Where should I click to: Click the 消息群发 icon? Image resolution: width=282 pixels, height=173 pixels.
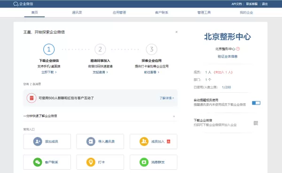pos(144,162)
